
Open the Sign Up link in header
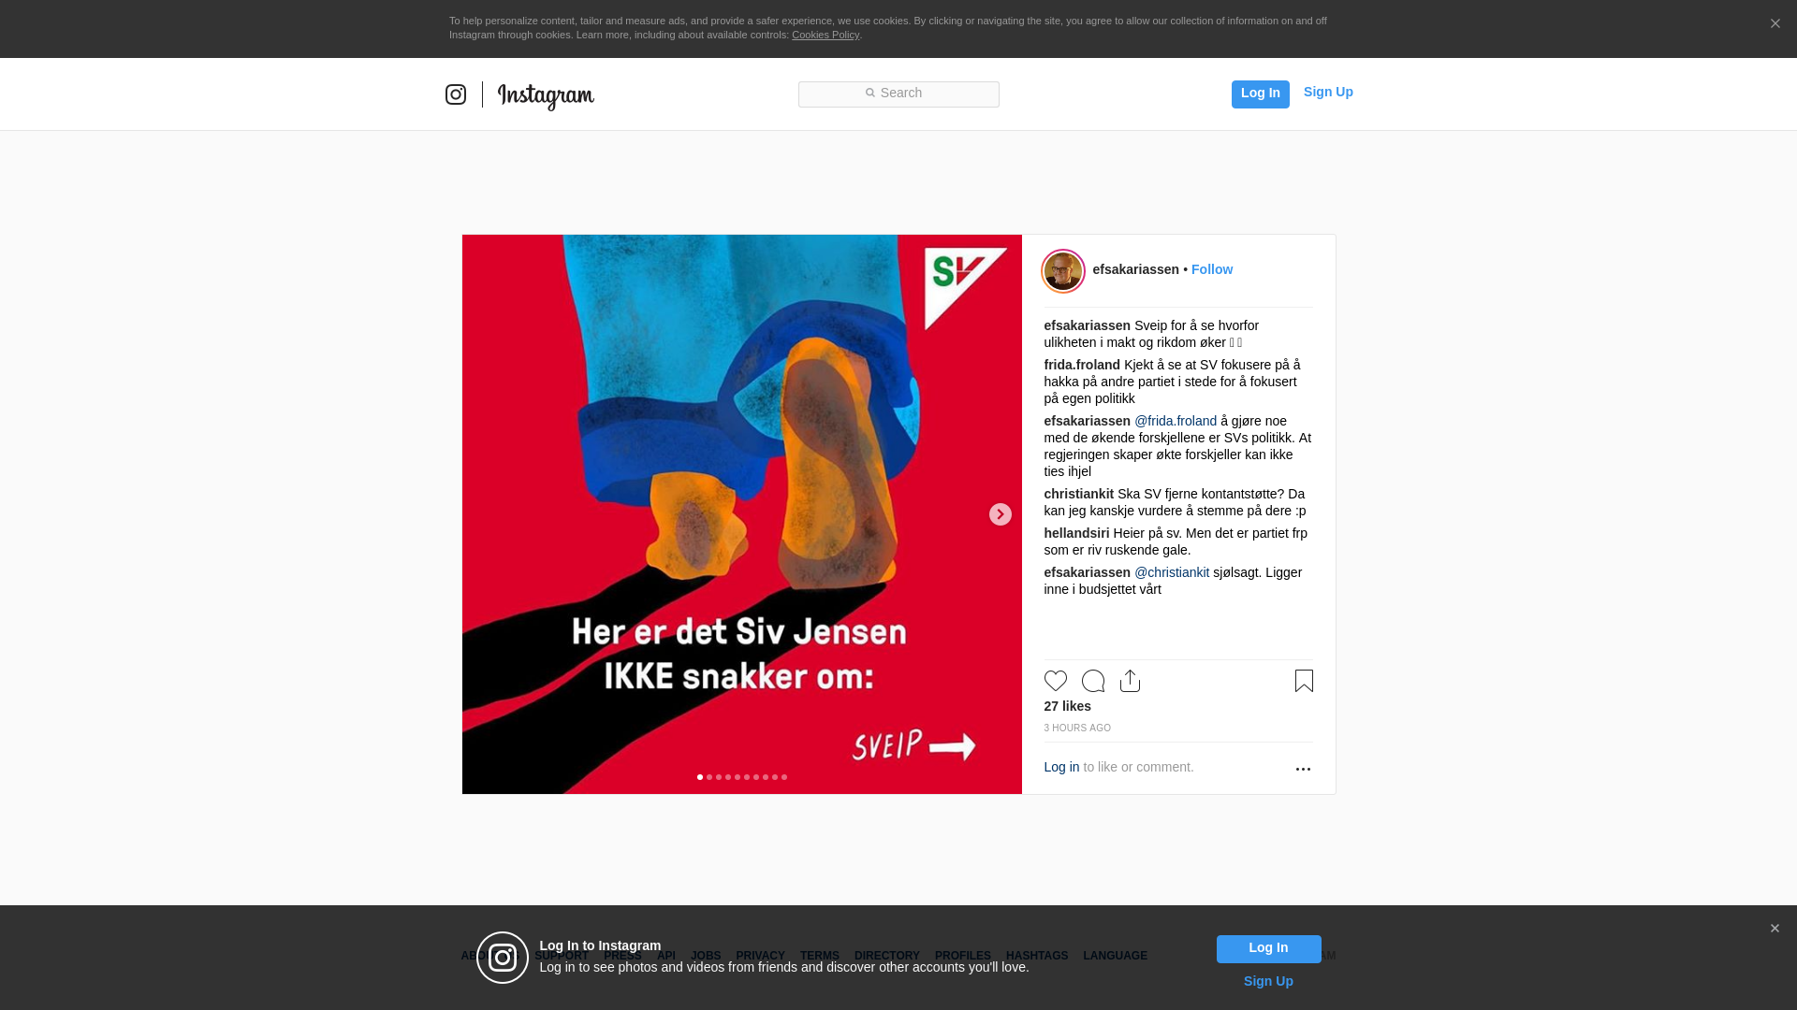pos(1328,92)
